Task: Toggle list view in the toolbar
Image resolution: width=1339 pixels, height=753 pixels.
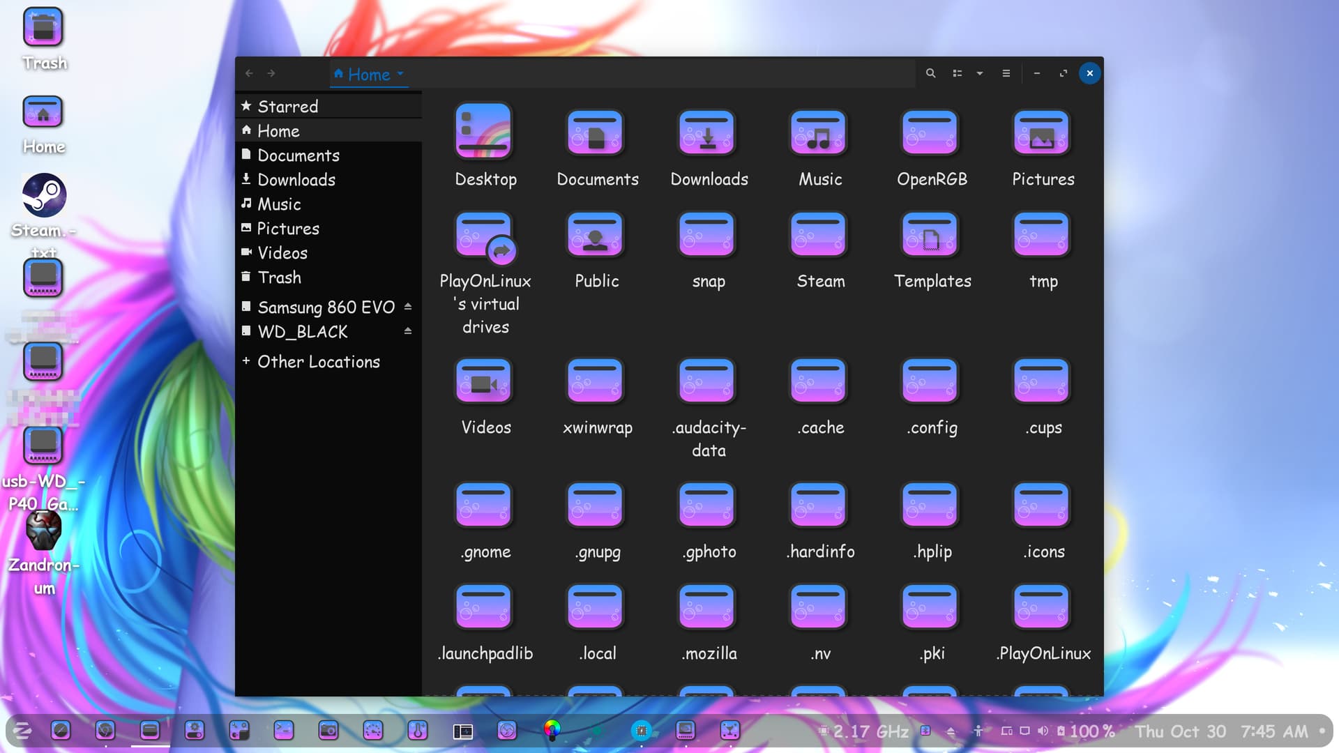Action: pyautogui.click(x=958, y=73)
